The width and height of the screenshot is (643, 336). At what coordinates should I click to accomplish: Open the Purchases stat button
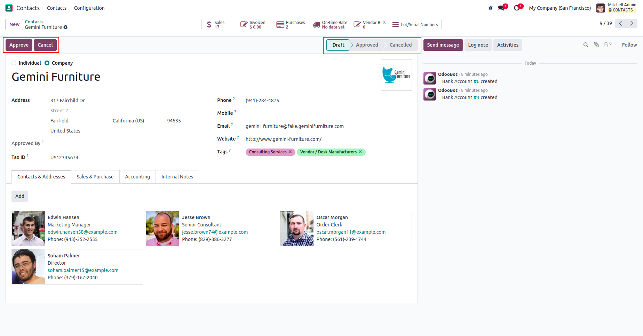click(292, 25)
